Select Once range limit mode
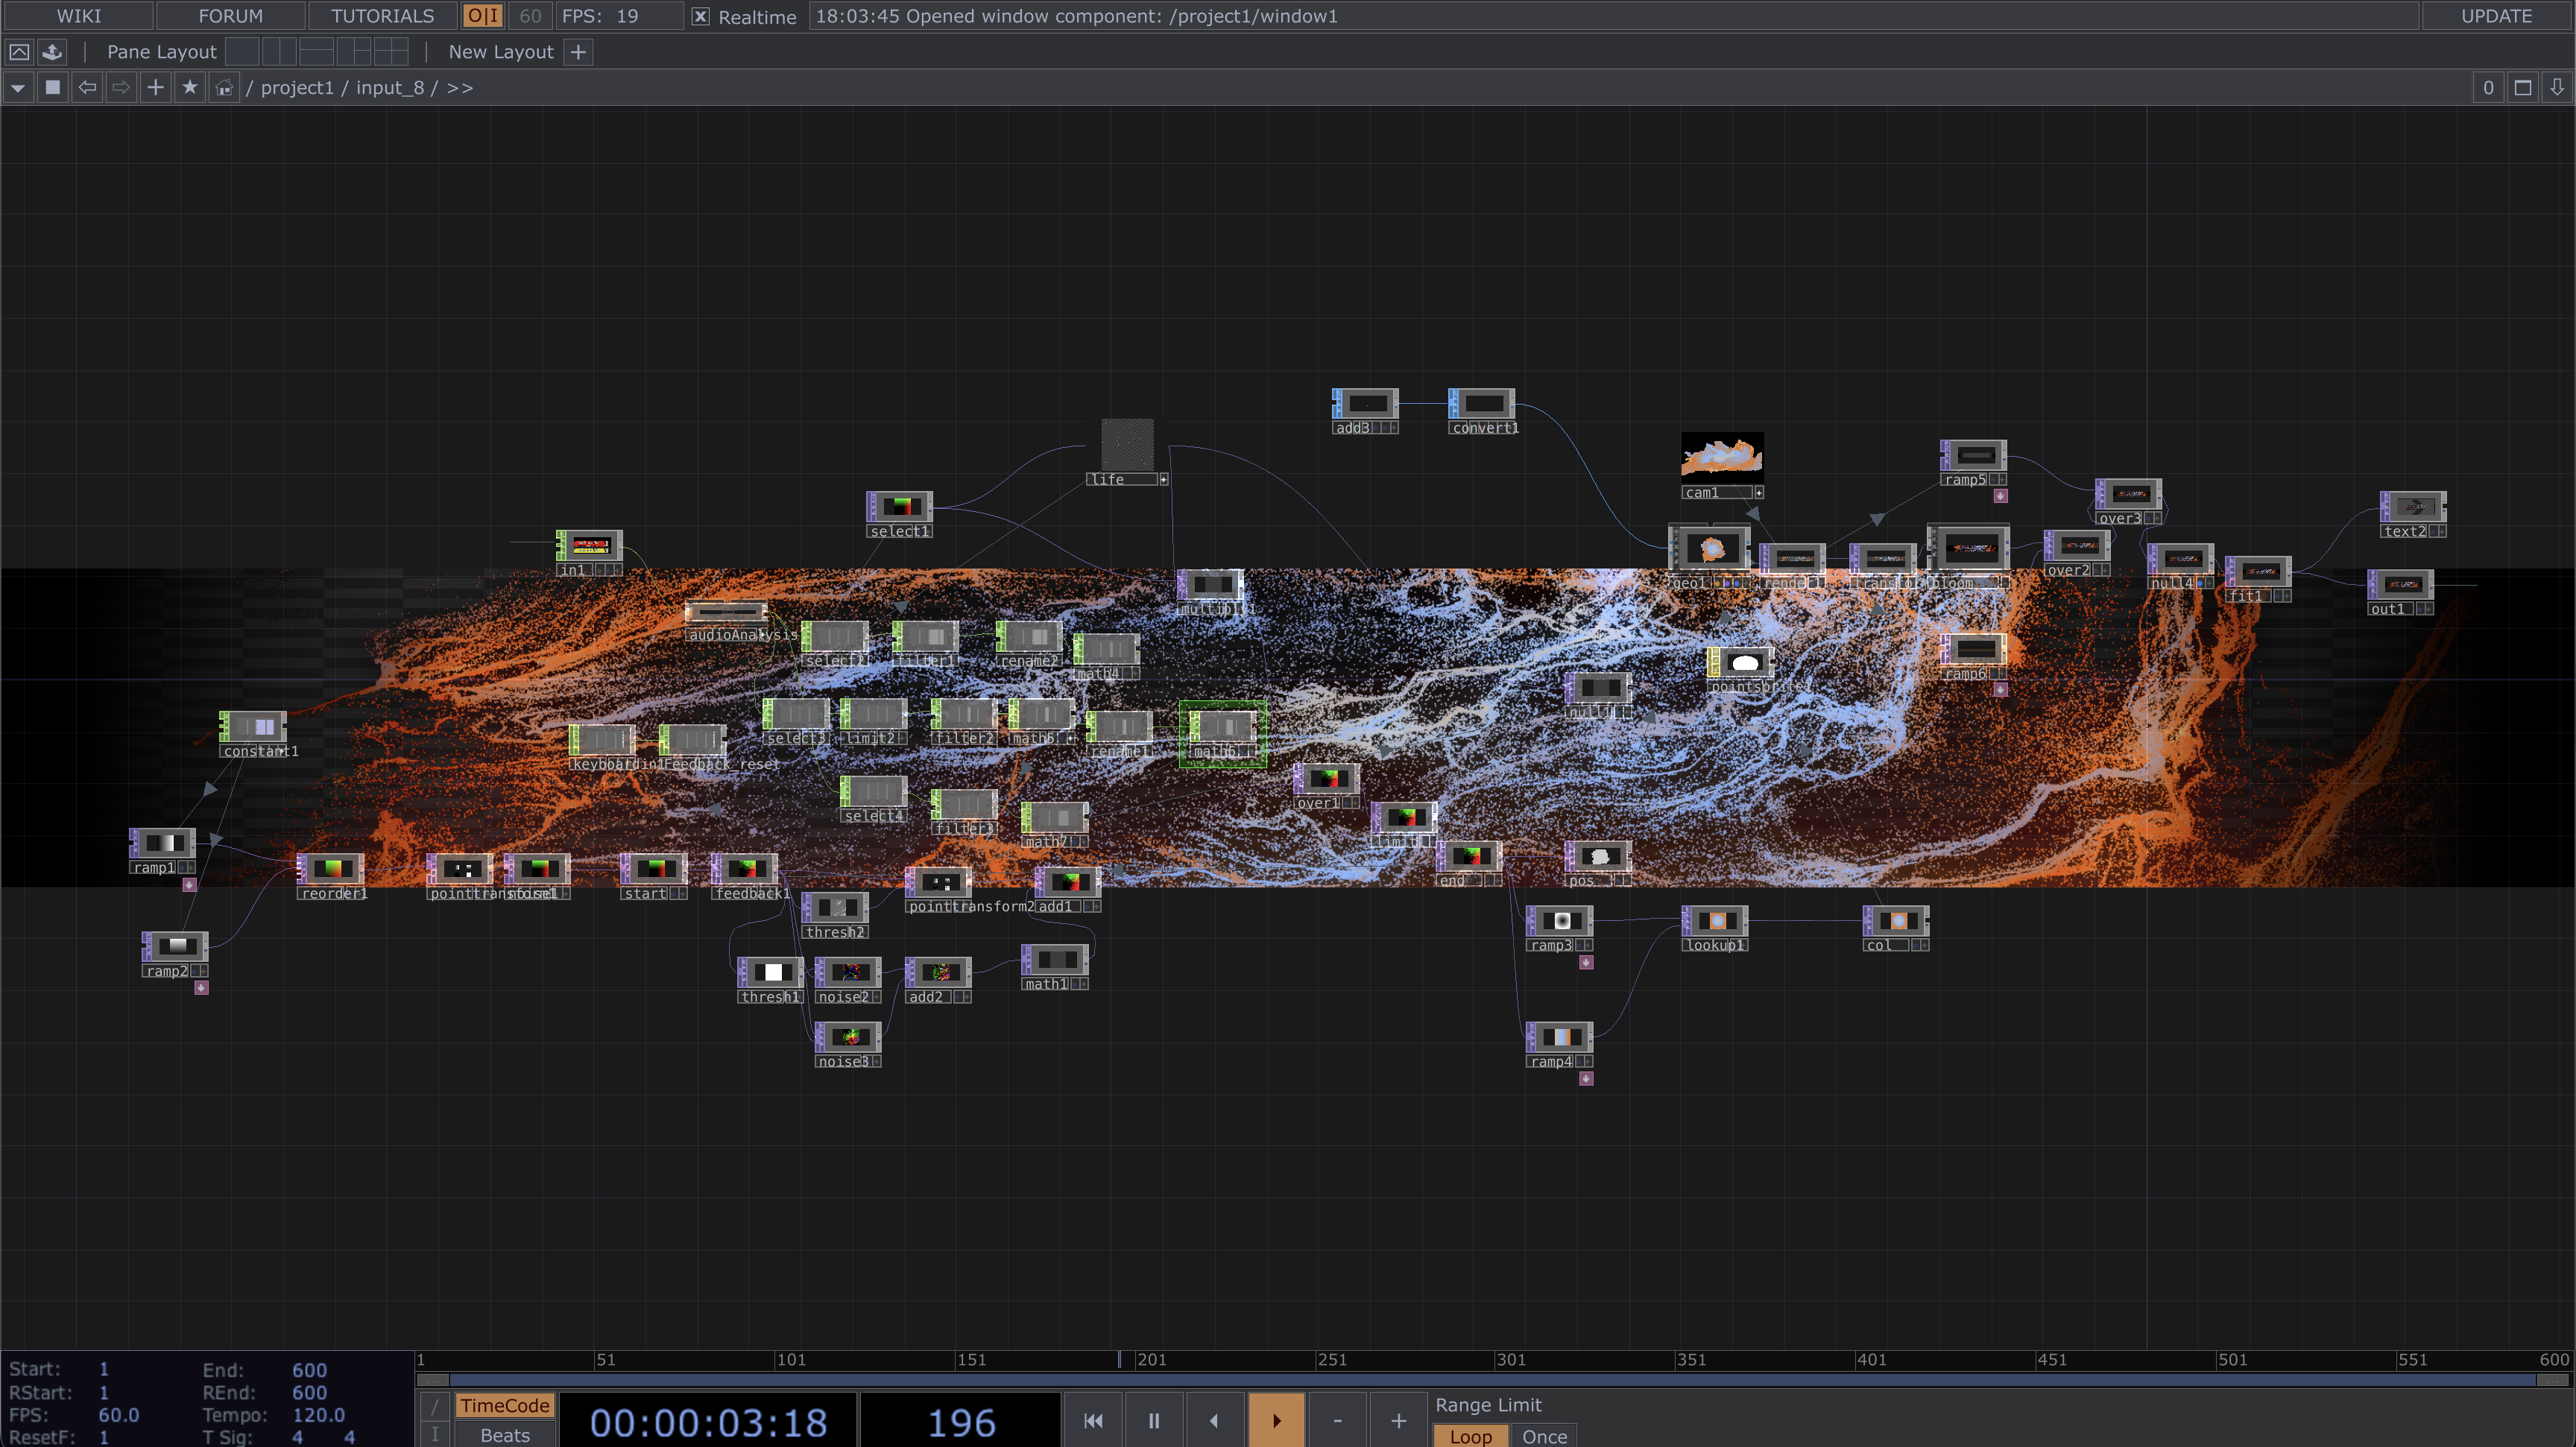 (1544, 1436)
